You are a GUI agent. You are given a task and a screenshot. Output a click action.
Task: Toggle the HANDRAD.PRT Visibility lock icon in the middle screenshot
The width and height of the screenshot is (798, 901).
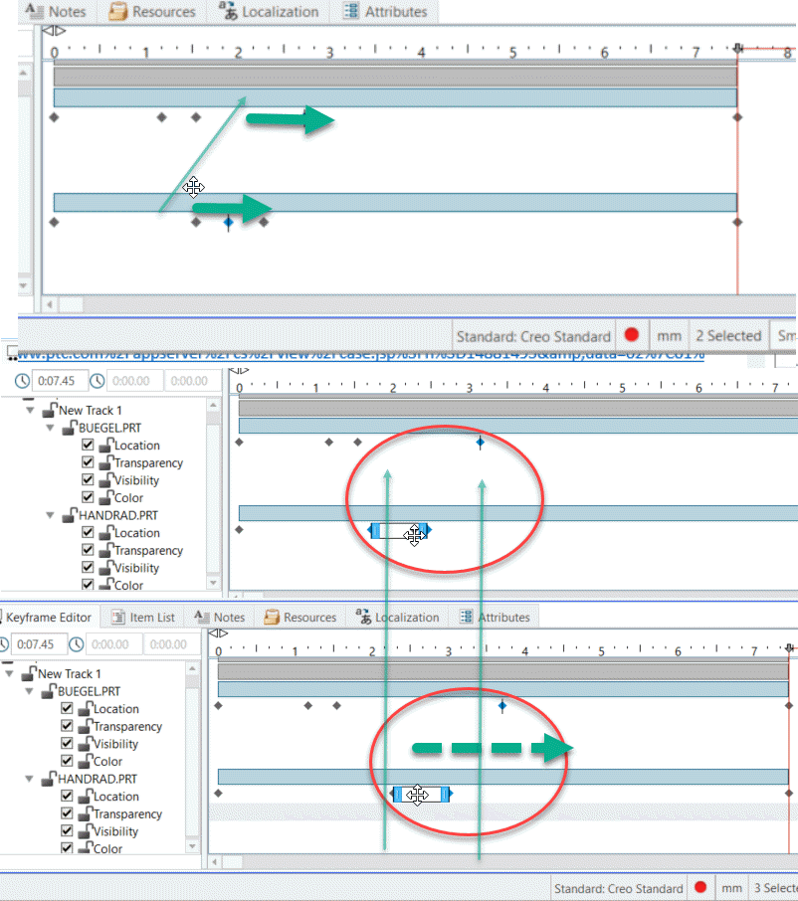pos(106,568)
